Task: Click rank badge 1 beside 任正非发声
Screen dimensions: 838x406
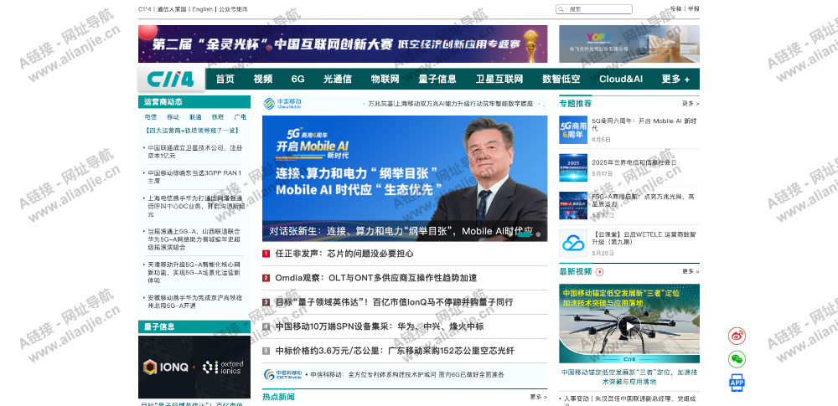Action: tap(266, 254)
